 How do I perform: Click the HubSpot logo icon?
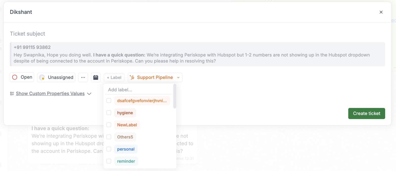pyautogui.click(x=132, y=77)
